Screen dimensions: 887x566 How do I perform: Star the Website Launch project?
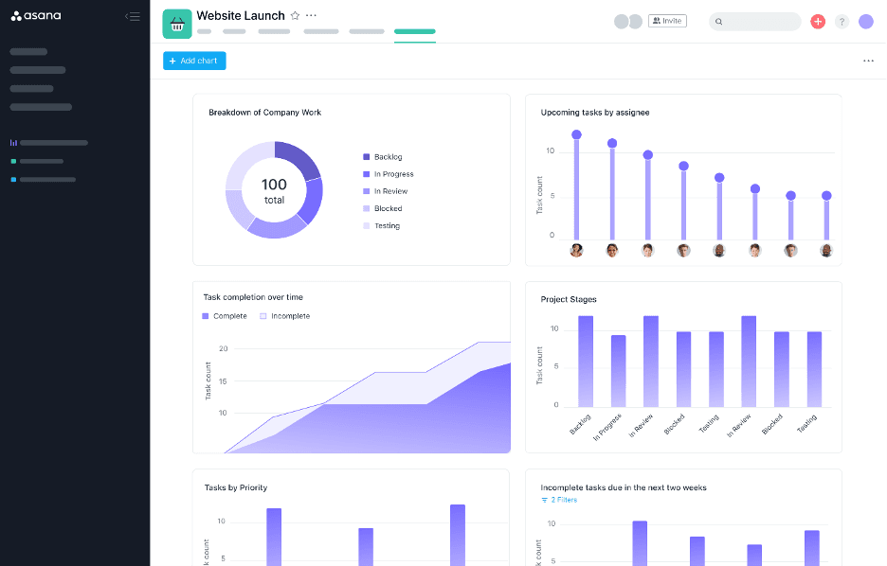coord(295,16)
